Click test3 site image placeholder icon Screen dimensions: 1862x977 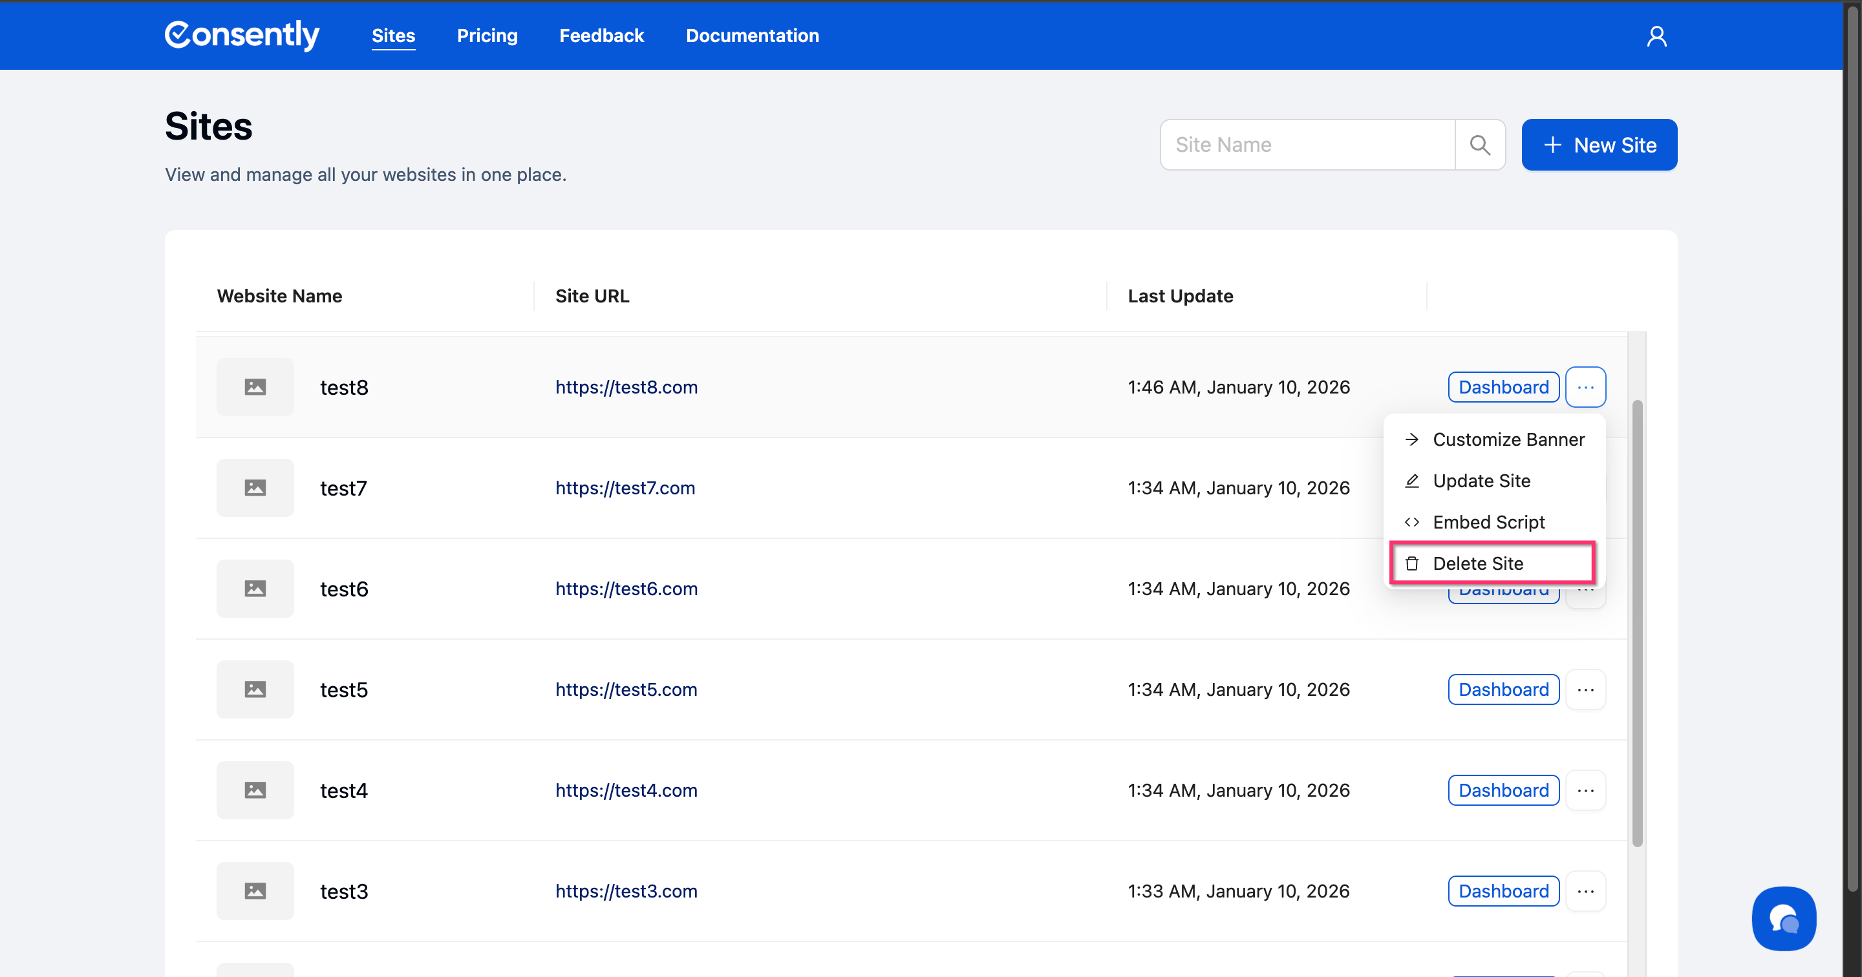pos(255,891)
